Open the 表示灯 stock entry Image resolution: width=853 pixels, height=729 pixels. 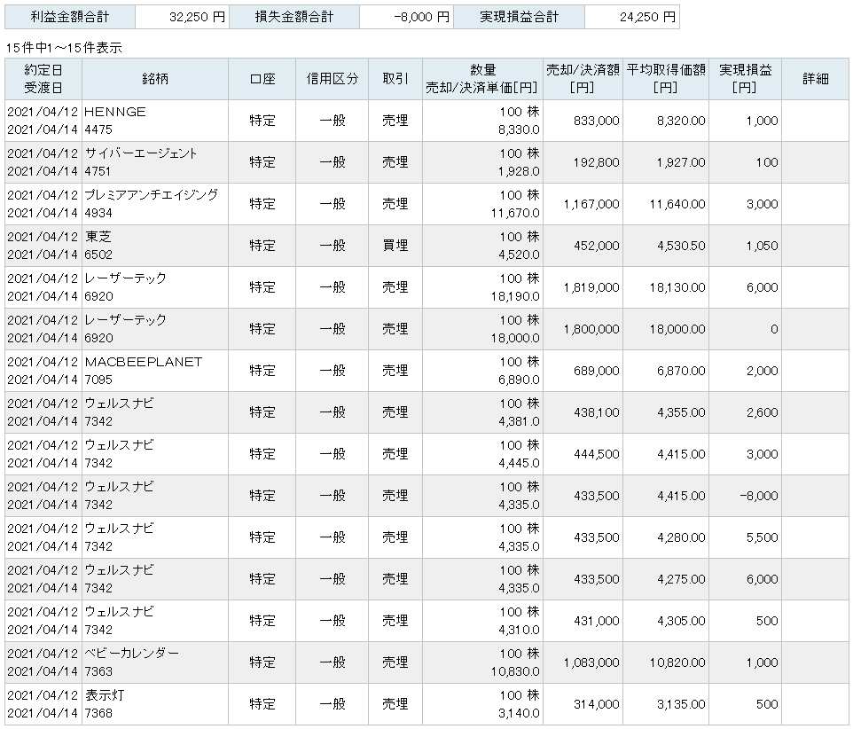105,695
